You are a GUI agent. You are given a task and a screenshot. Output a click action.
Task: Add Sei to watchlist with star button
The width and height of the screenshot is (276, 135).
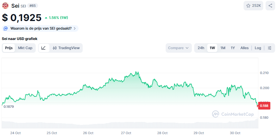253,6
